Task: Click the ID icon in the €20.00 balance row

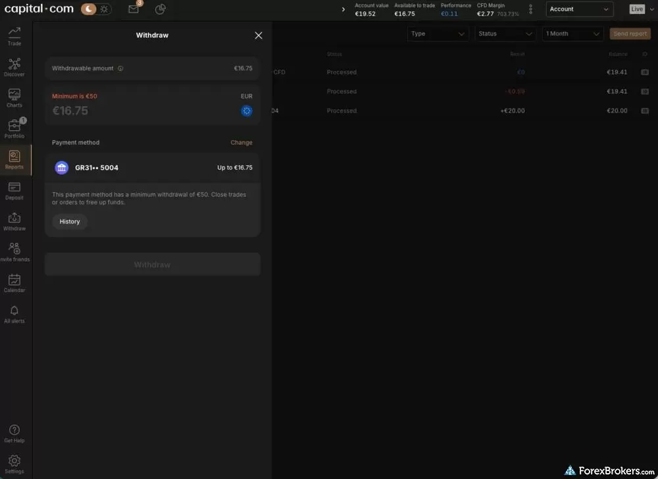Action: click(645, 111)
